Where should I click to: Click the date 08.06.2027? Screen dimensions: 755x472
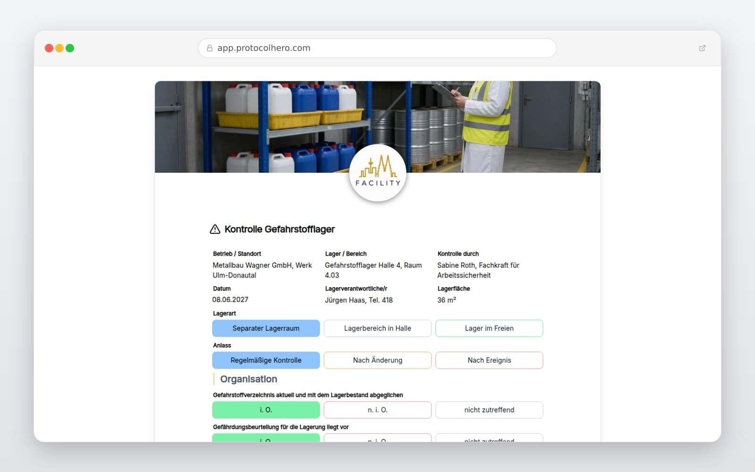230,300
